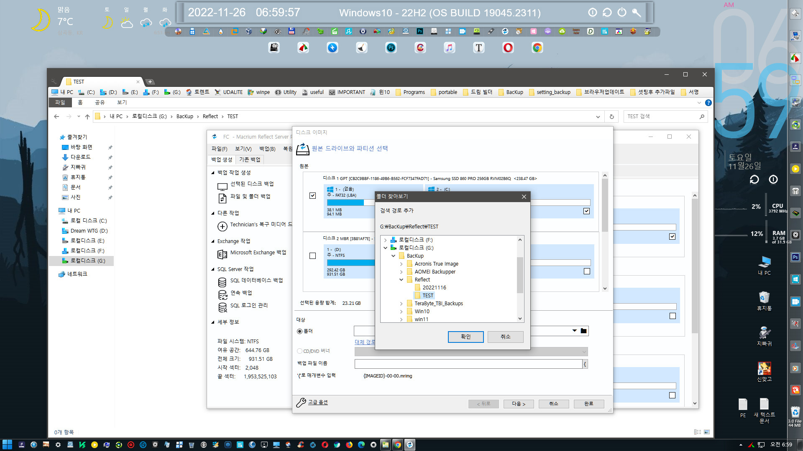Switch to the existing backups tab

[x=250, y=160]
